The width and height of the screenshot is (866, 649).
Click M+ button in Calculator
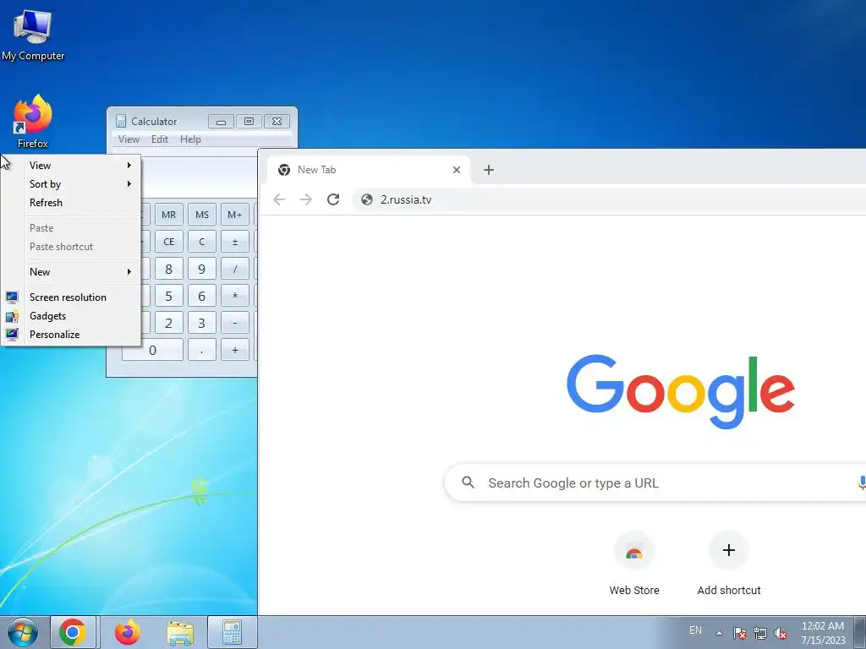coord(235,215)
